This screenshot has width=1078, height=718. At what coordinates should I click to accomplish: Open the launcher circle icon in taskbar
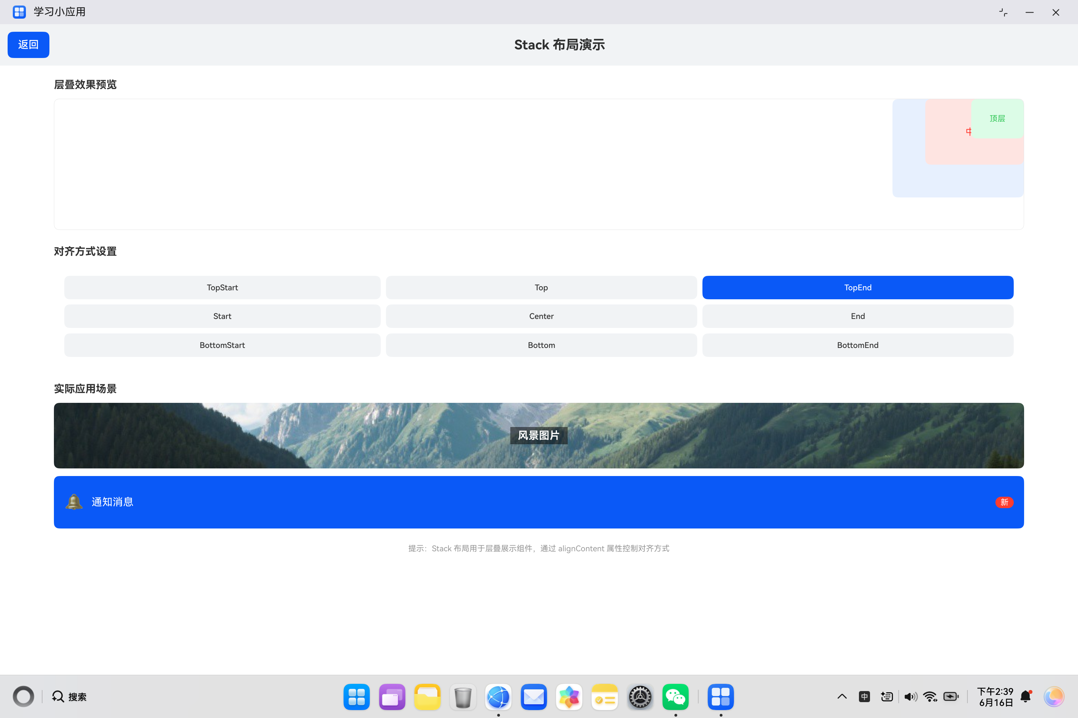pos(23,697)
